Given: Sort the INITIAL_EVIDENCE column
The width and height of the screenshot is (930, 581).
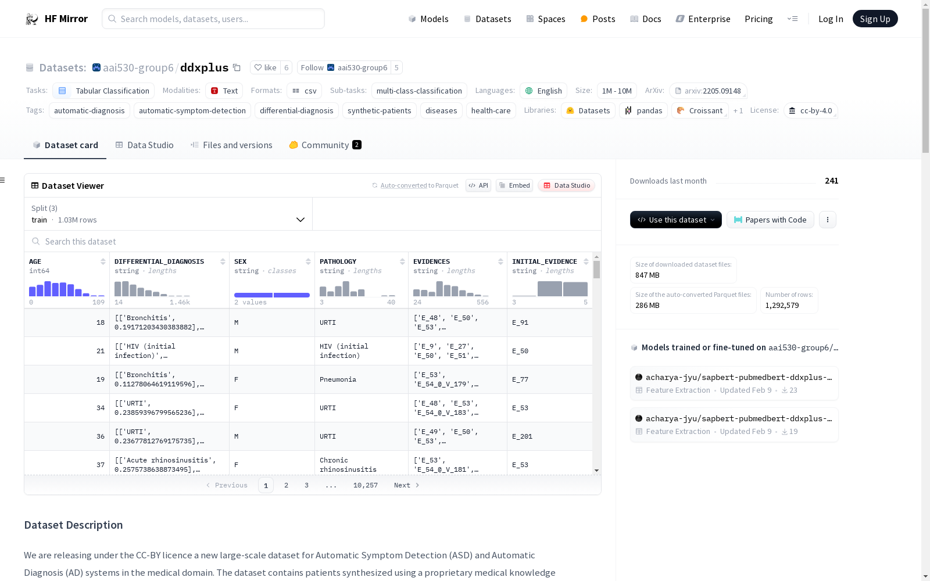Looking at the screenshot, I should click(x=586, y=261).
